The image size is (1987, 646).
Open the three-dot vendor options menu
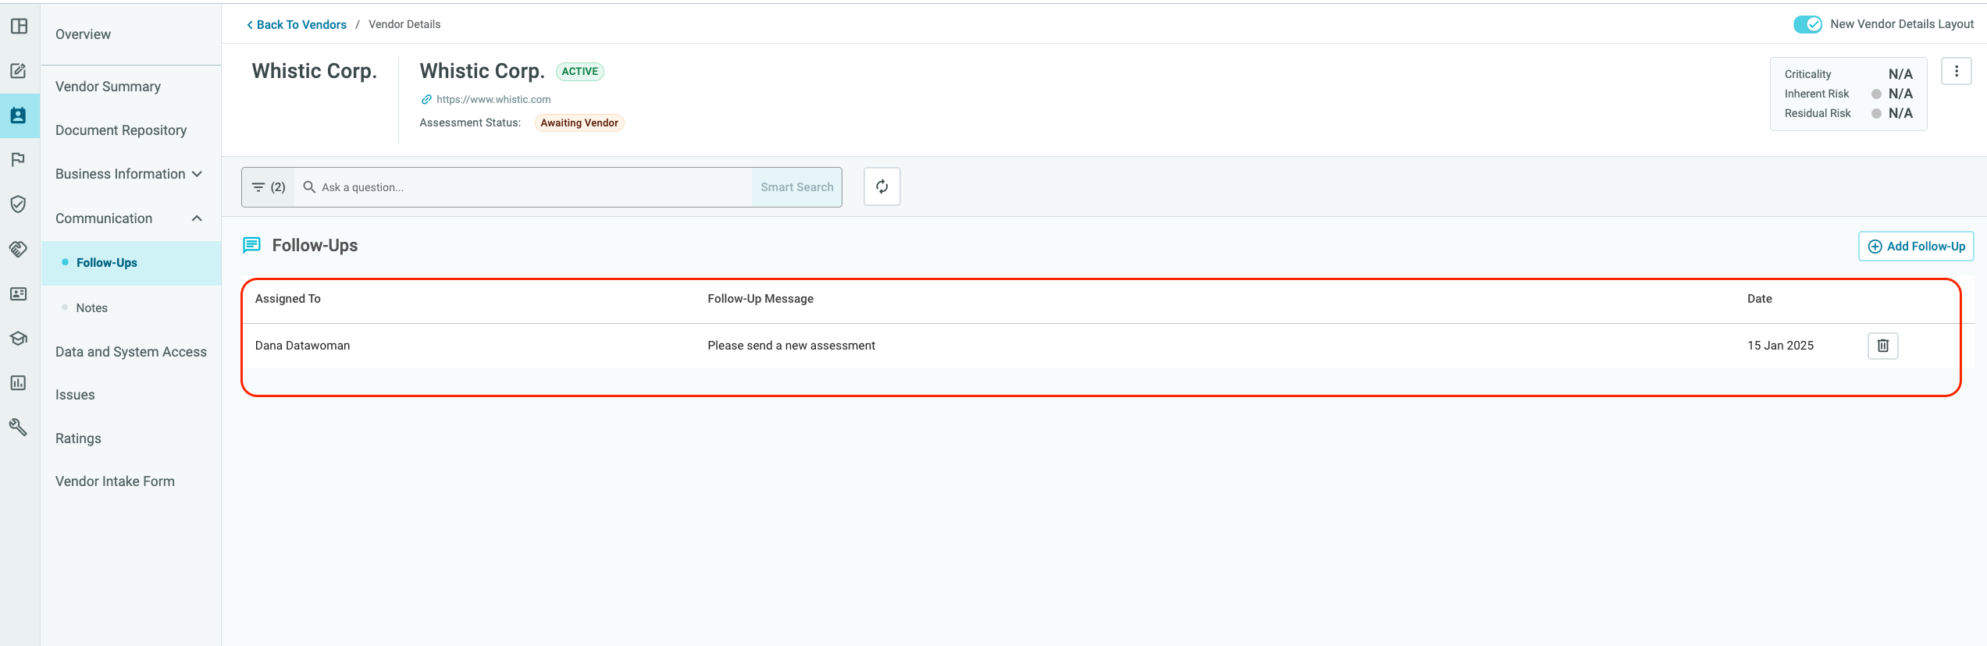(1957, 71)
